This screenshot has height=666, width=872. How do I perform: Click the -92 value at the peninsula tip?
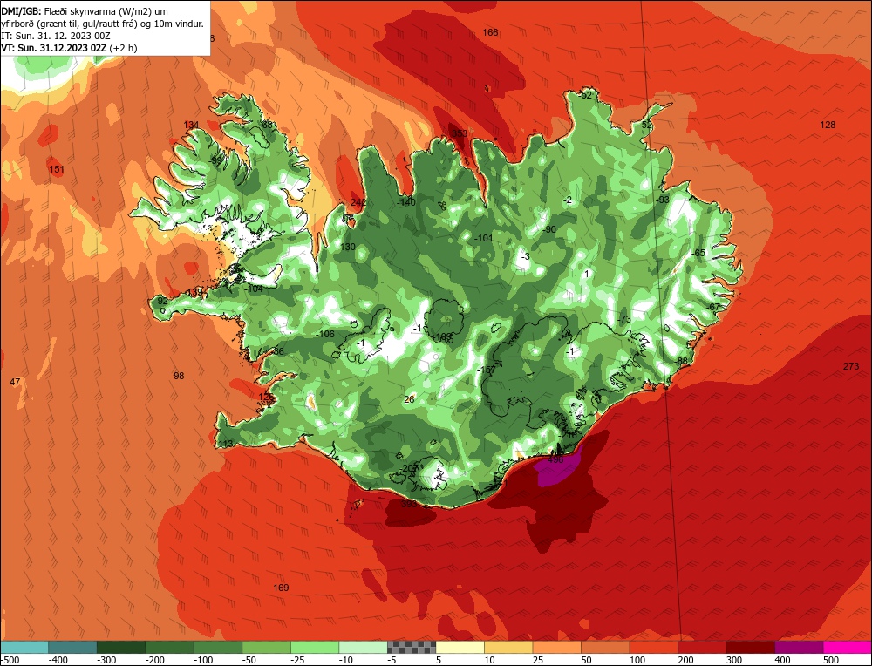pos(160,301)
